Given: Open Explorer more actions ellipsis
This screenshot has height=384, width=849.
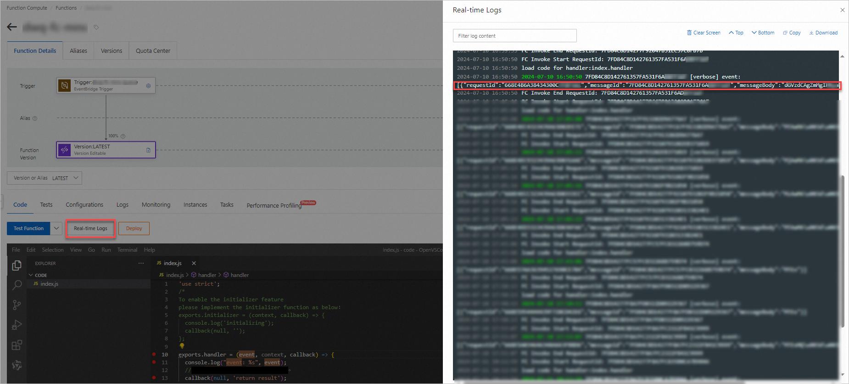Looking at the screenshot, I should [141, 263].
